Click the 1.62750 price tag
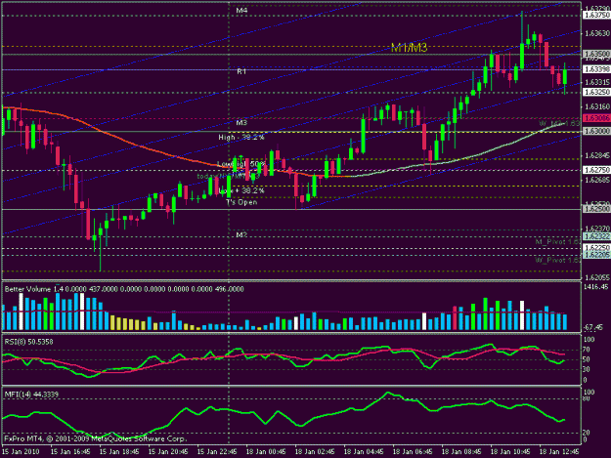 [x=596, y=170]
